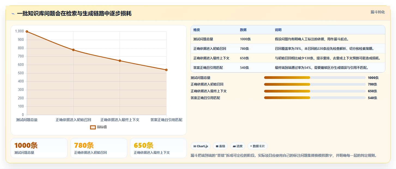Click the 1000条 value beside the progress bar
396x169 pixels.
tap(373, 78)
